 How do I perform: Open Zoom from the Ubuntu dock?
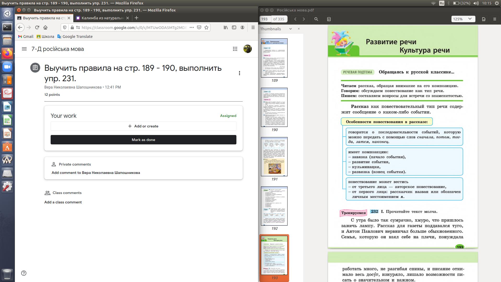tap(7, 67)
